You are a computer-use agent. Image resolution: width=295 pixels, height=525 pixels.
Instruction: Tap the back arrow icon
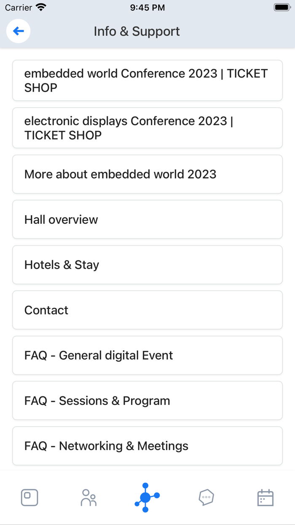pyautogui.click(x=18, y=31)
